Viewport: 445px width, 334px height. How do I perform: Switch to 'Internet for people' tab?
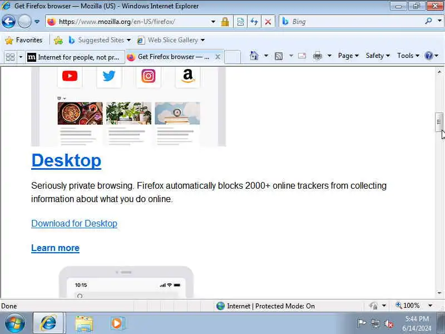75,57
